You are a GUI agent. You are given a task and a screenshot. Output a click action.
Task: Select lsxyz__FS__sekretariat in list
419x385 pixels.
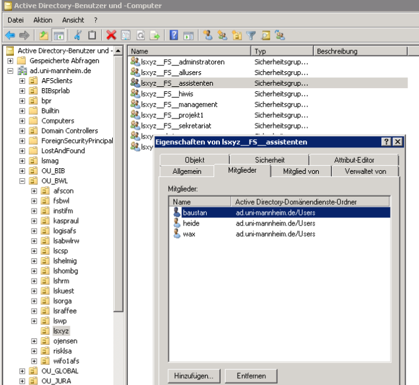tap(176, 125)
